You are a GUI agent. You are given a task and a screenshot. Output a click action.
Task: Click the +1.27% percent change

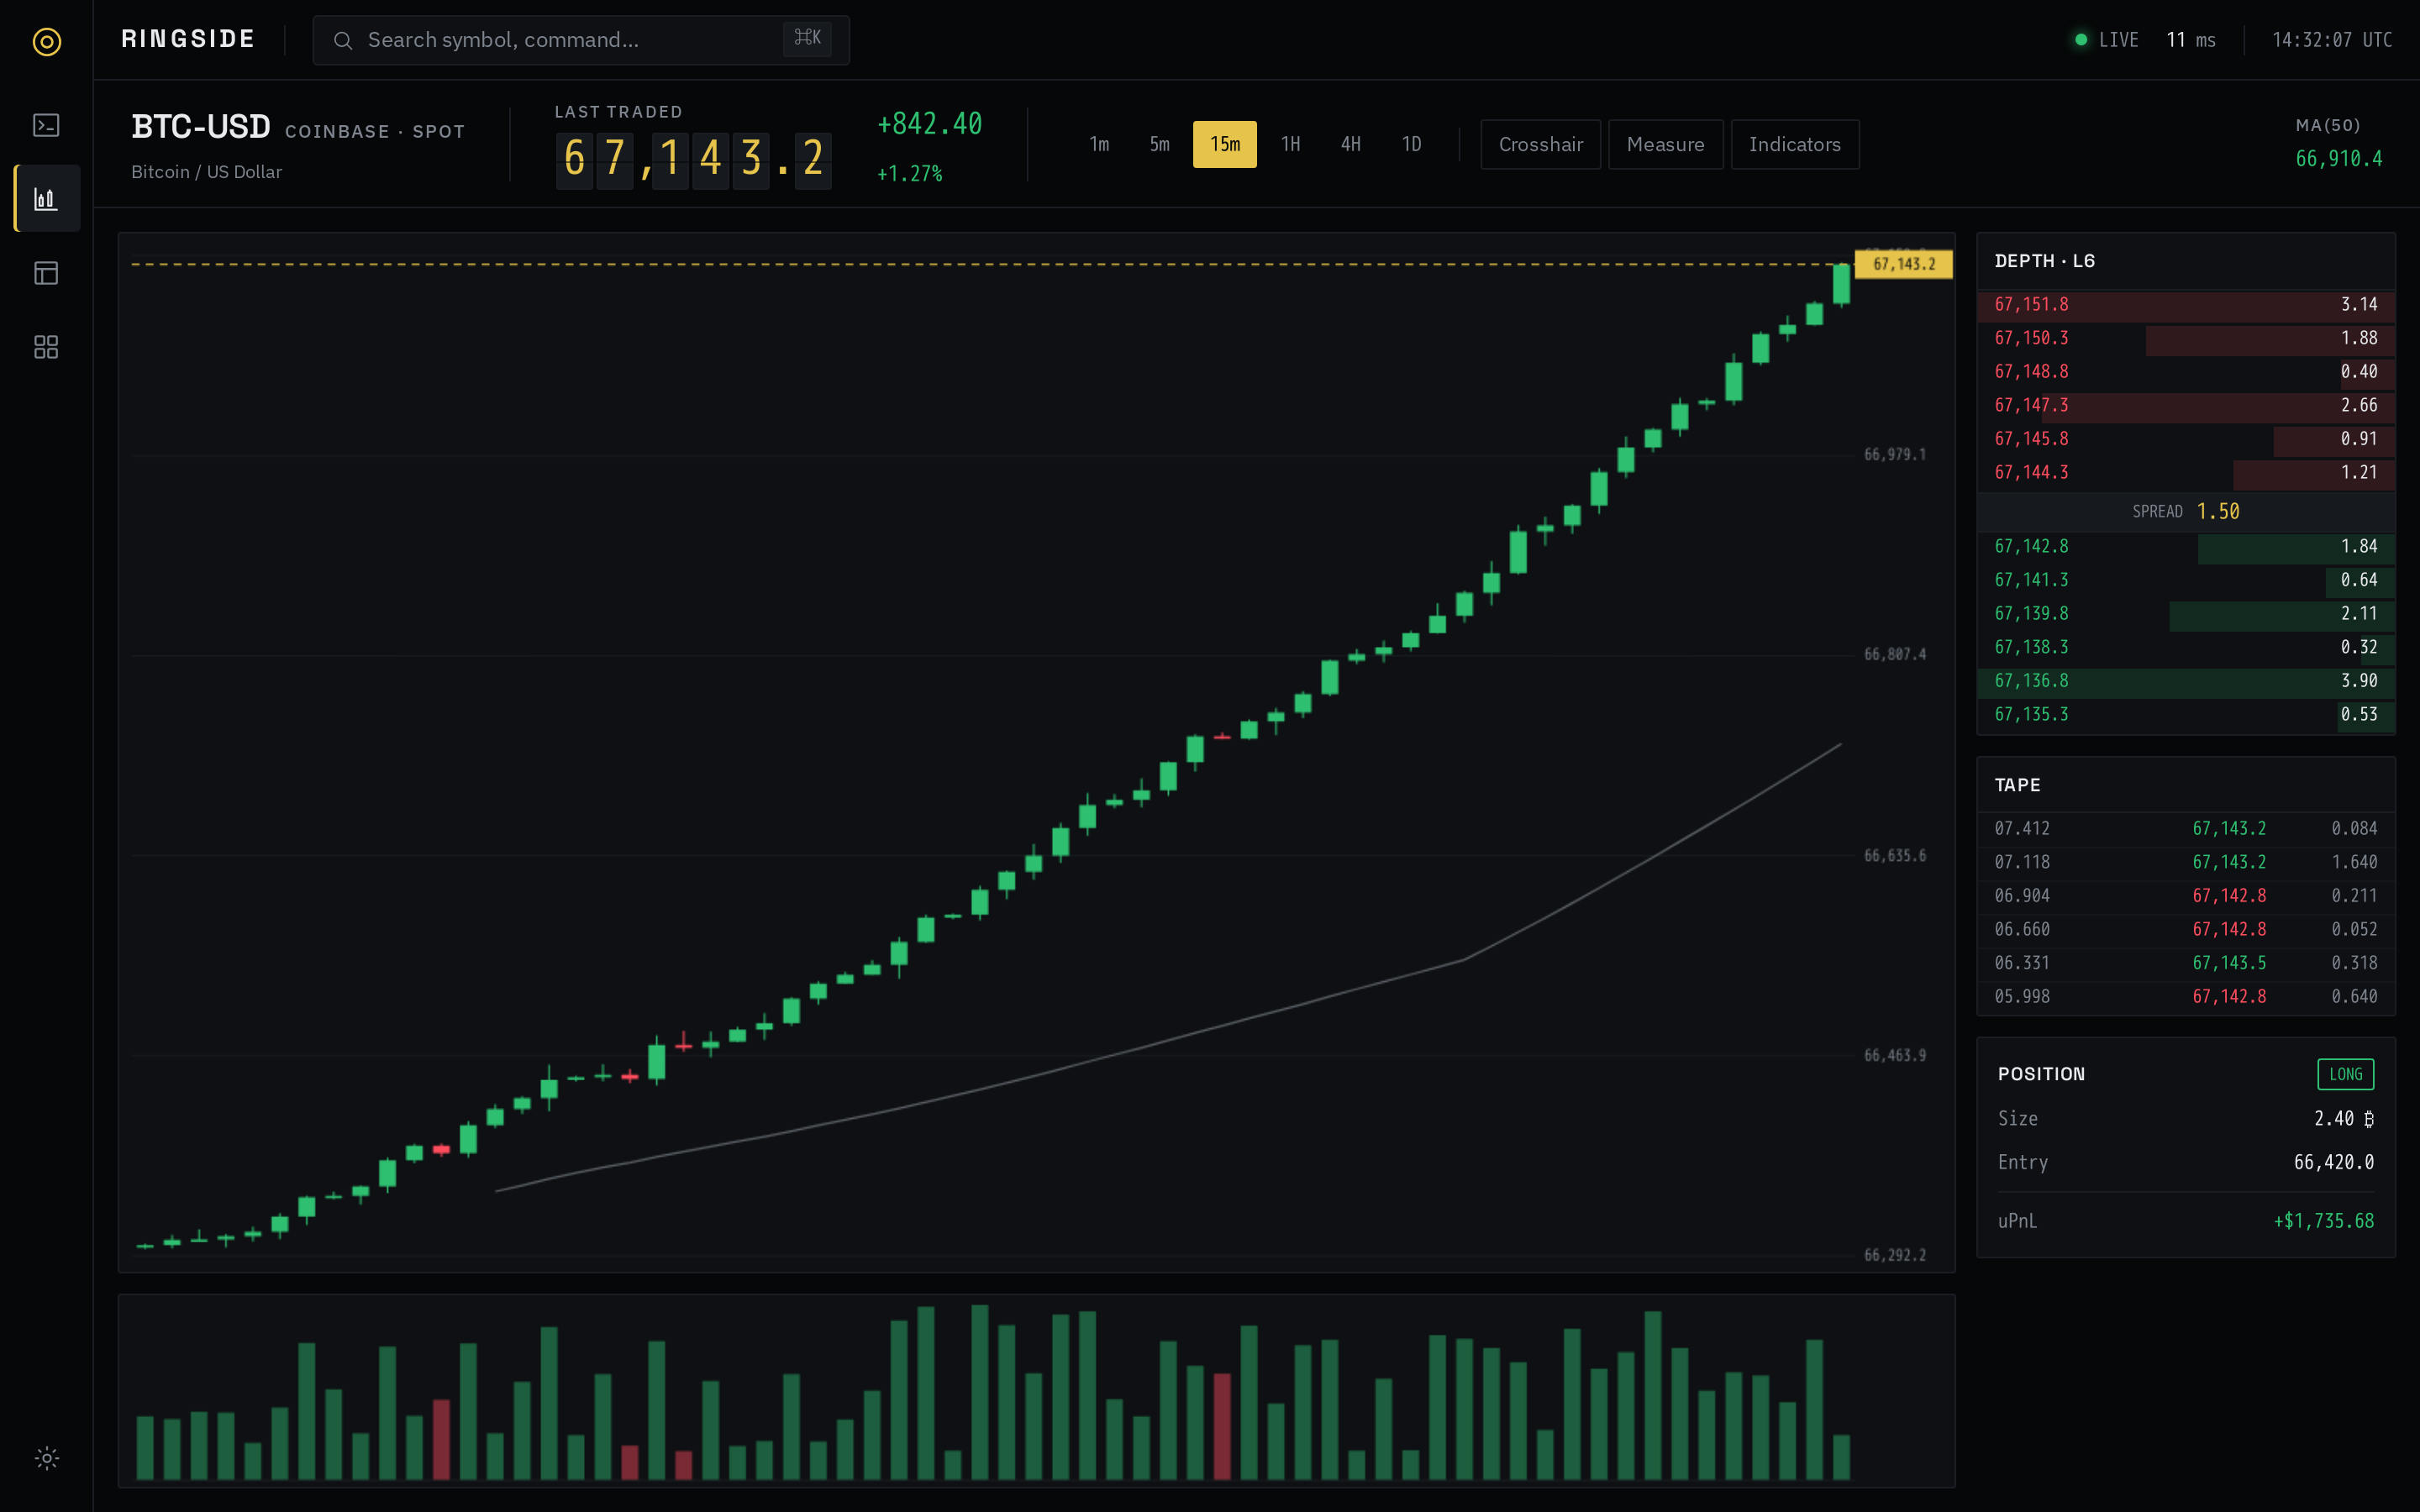click(x=909, y=173)
